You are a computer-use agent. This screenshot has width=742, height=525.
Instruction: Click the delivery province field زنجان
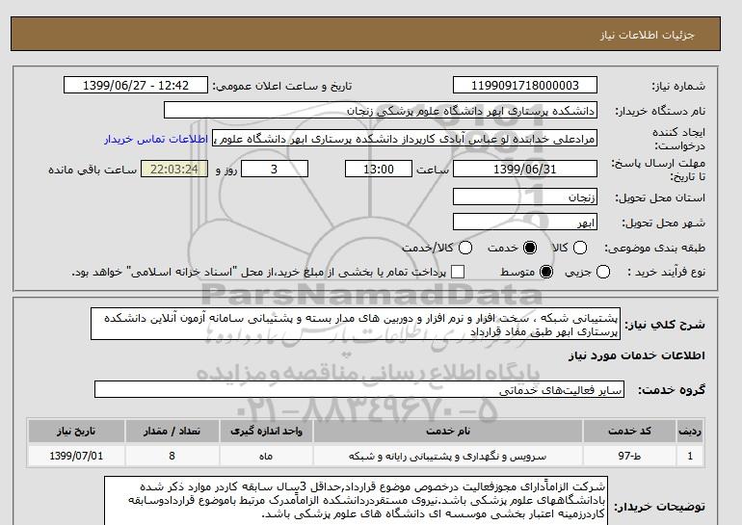tap(525, 197)
